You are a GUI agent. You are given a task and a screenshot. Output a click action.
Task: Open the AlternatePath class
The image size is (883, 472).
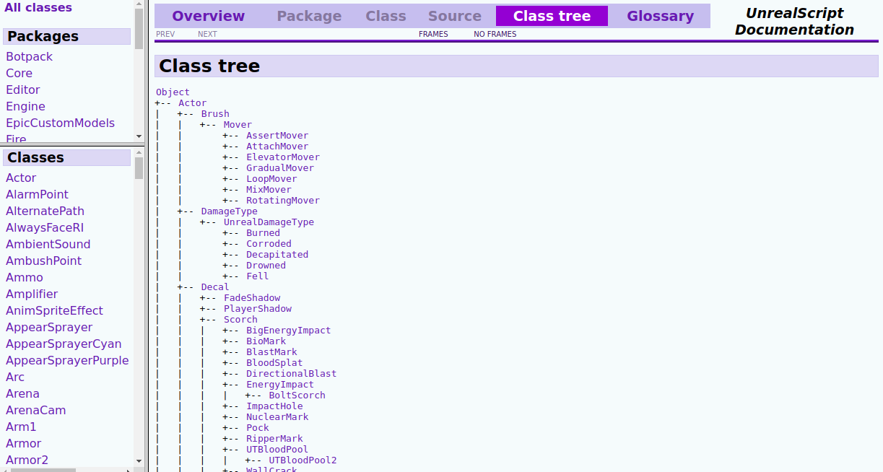45,211
